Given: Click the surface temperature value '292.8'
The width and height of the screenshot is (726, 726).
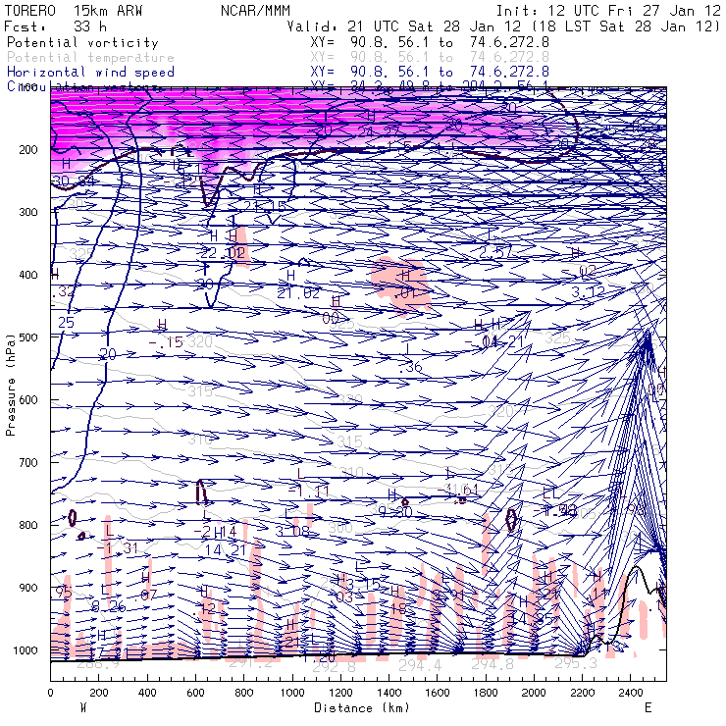Looking at the screenshot, I should point(335,667).
